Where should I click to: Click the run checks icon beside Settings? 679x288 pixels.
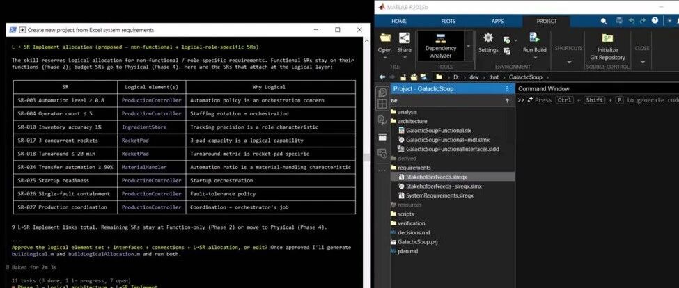tap(507, 40)
